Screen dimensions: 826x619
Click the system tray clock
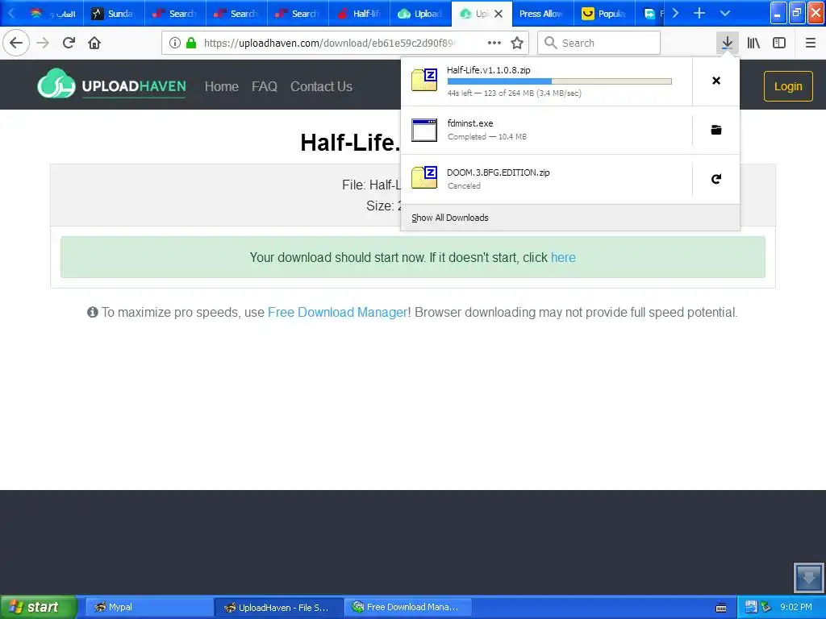click(x=796, y=607)
